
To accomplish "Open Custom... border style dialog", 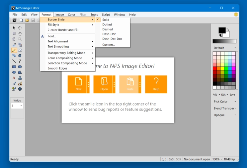I will (113, 45).
